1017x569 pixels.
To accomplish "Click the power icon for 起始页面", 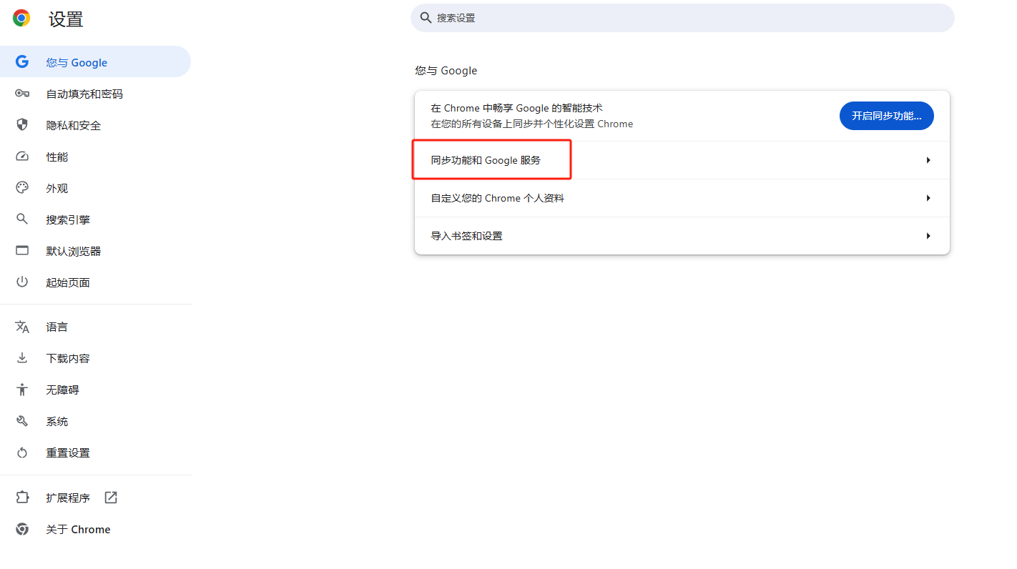I will pos(22,282).
